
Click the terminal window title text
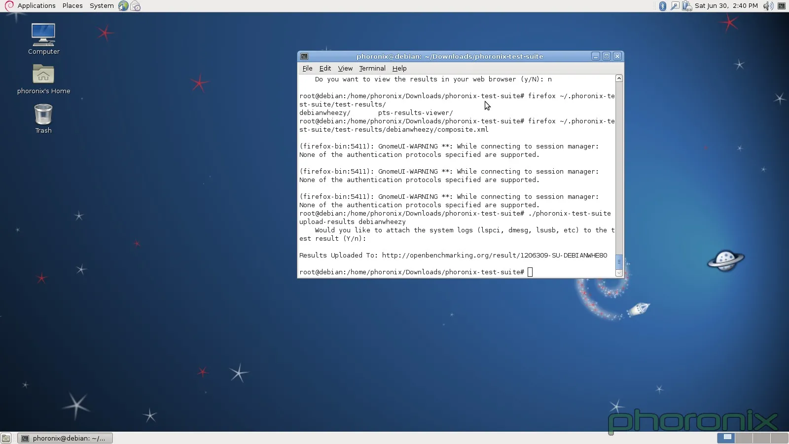coord(450,56)
